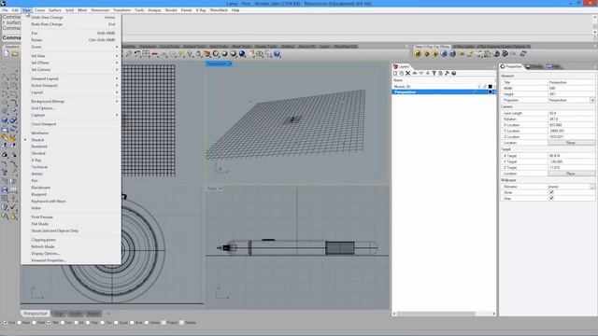Click the Lens Length value field
Screen dimensions: 598x336
571,114
